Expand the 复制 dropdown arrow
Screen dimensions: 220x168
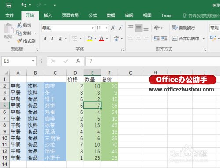pyautogui.click(x=36, y=33)
